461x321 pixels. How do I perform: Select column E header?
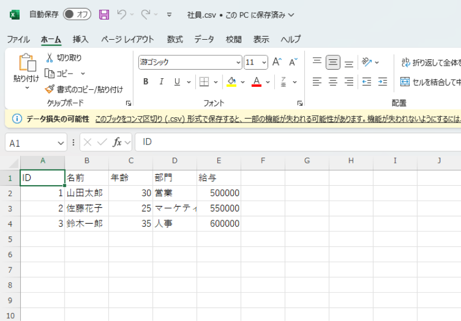[x=219, y=161]
